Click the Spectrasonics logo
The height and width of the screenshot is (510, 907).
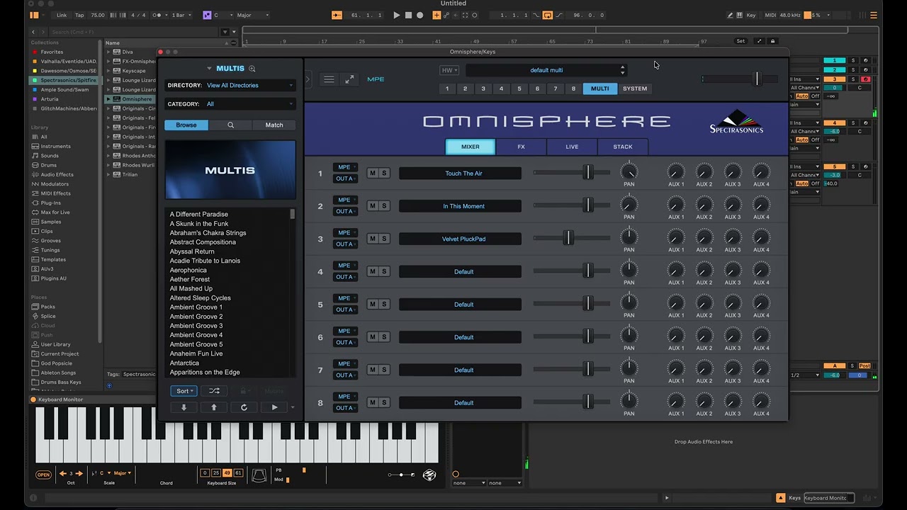(x=736, y=122)
